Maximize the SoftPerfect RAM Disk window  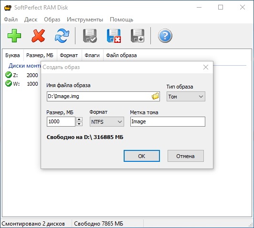[x=221, y=7]
